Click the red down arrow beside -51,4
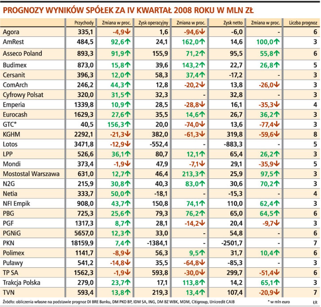321x307 pixels. (276, 273)
